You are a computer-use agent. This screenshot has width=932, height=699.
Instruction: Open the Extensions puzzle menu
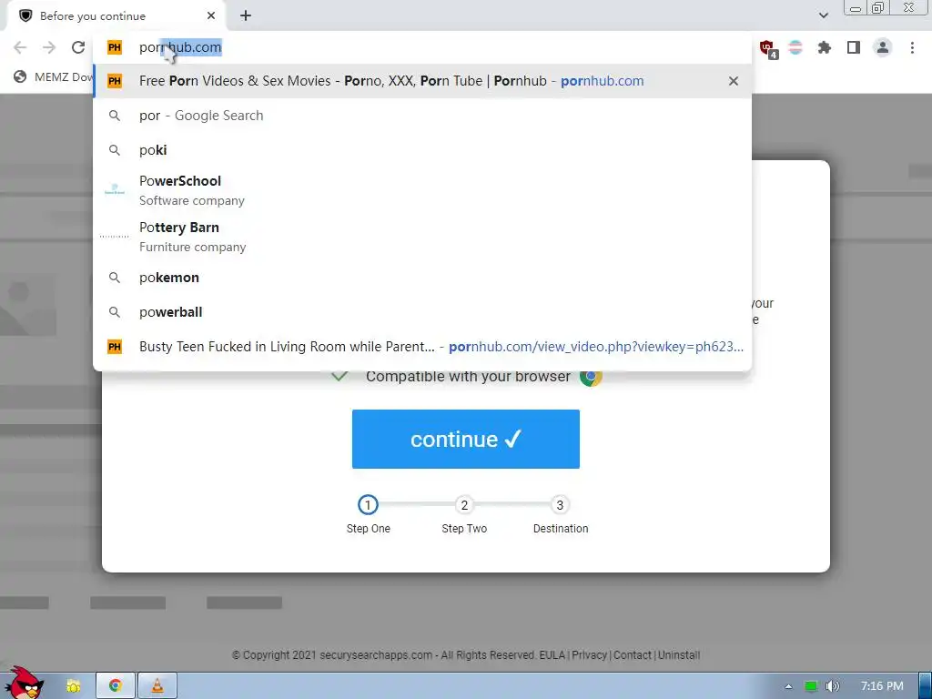(x=824, y=47)
